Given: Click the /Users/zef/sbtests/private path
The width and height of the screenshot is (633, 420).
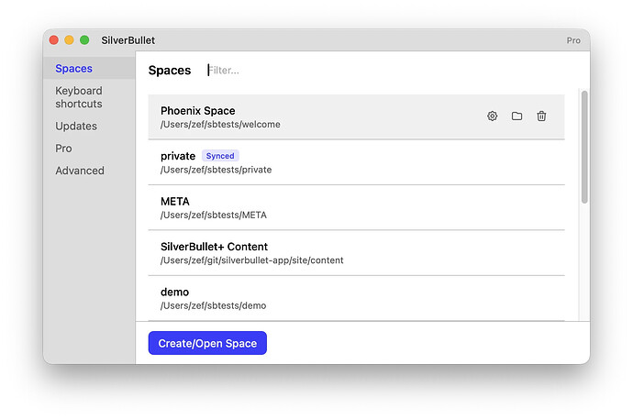Looking at the screenshot, I should (216, 170).
